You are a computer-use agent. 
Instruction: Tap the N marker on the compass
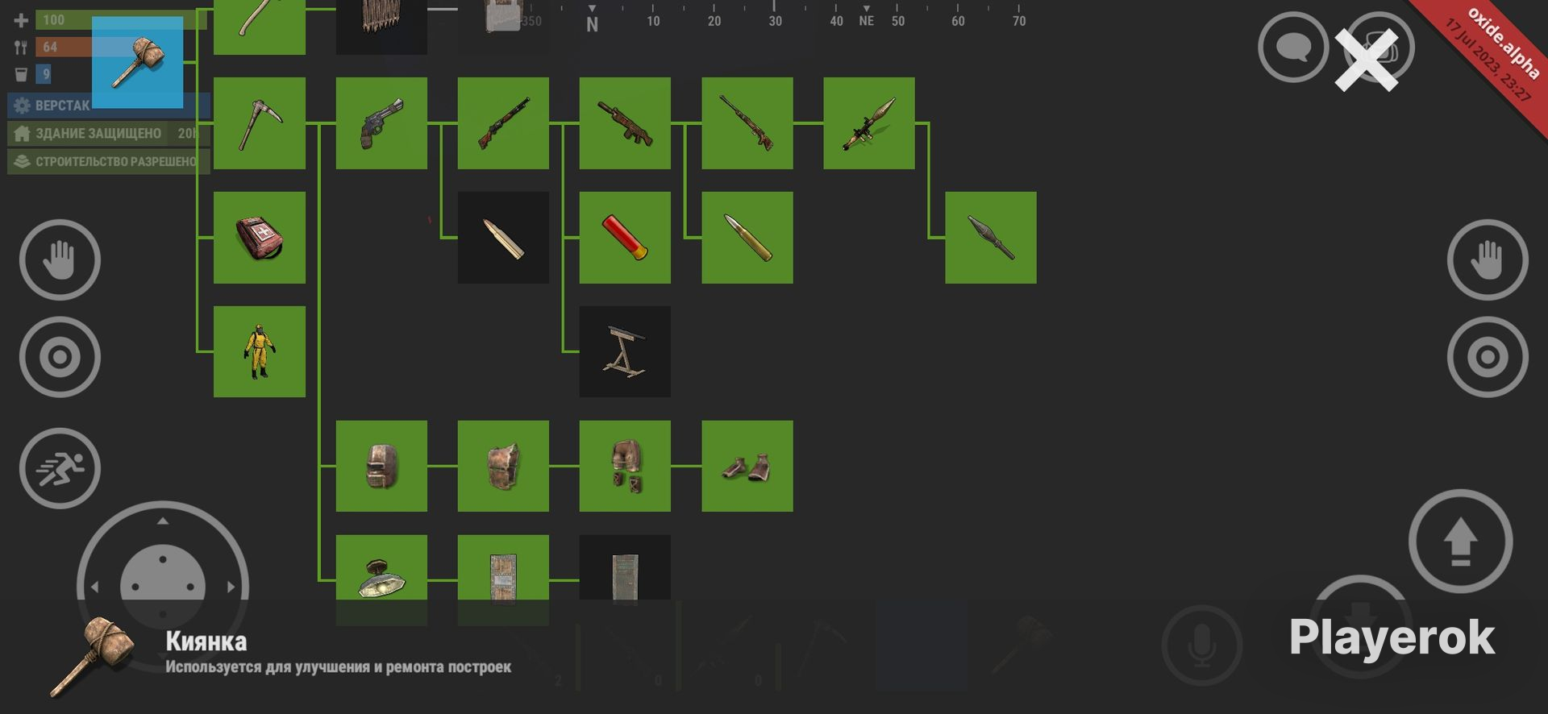[x=593, y=25]
